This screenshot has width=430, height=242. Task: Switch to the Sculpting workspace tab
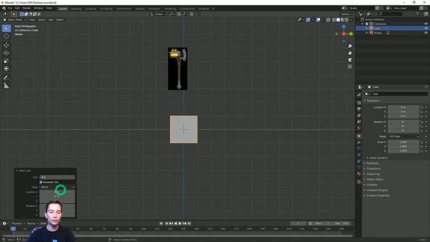[91, 9]
